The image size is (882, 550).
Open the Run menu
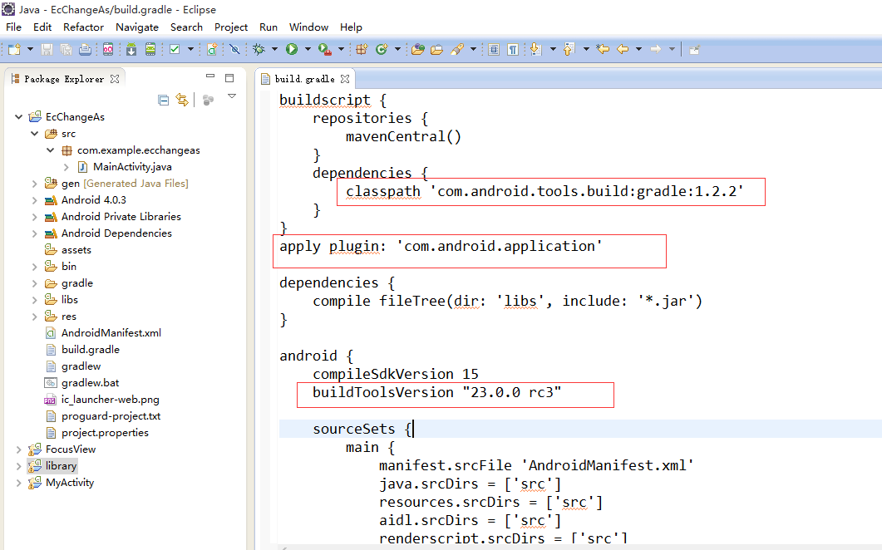click(x=269, y=27)
